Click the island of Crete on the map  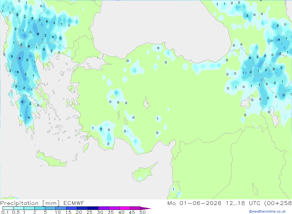click(51, 160)
